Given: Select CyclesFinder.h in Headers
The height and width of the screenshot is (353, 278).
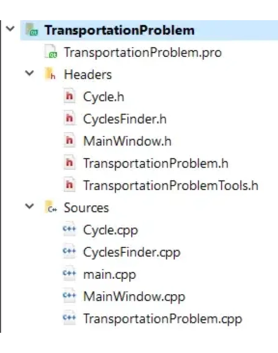Looking at the screenshot, I should point(125,119).
